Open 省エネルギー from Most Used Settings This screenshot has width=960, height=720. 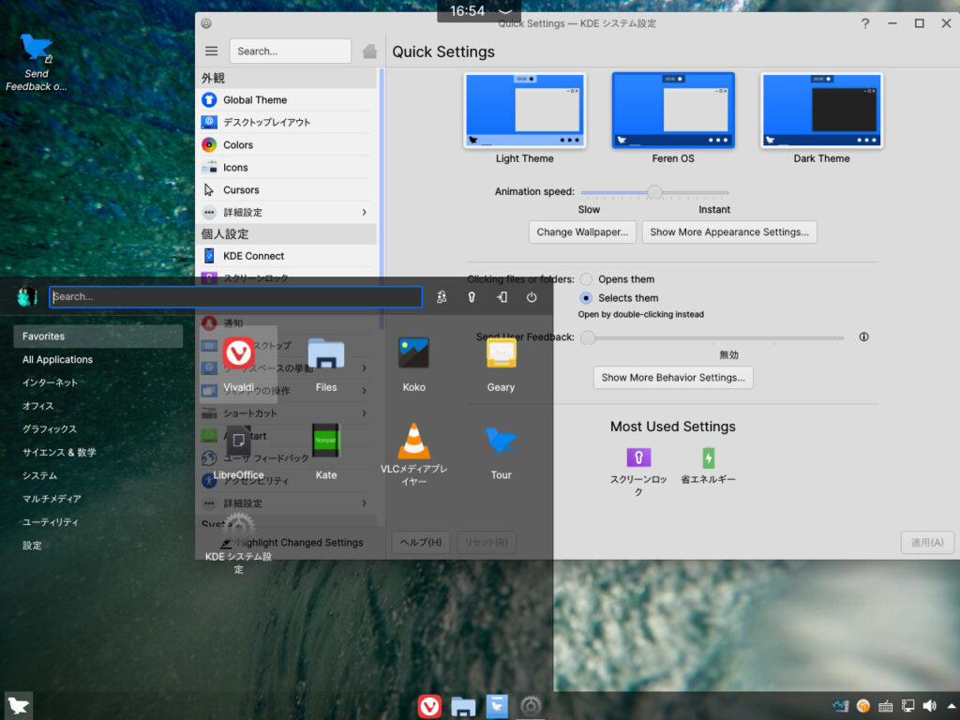(x=708, y=457)
